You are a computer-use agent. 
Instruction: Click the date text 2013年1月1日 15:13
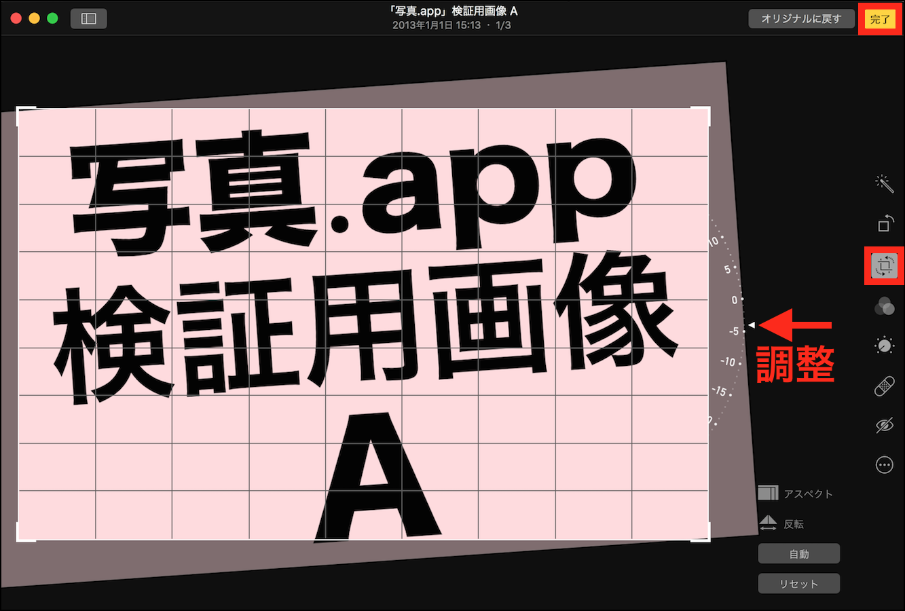coord(437,25)
